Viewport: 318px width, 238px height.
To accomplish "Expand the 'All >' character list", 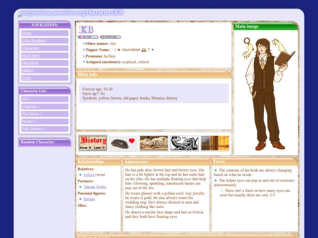I will [45, 99].
